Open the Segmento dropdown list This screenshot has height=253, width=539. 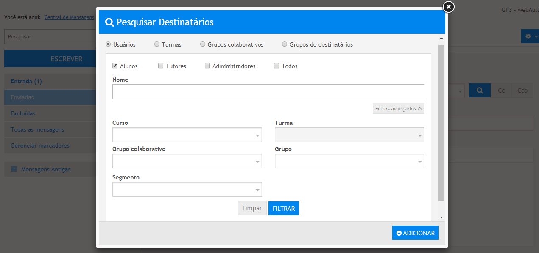click(x=187, y=190)
